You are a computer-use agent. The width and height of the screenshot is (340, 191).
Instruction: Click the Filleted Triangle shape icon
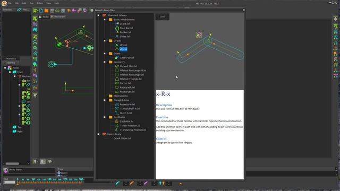[117, 79]
